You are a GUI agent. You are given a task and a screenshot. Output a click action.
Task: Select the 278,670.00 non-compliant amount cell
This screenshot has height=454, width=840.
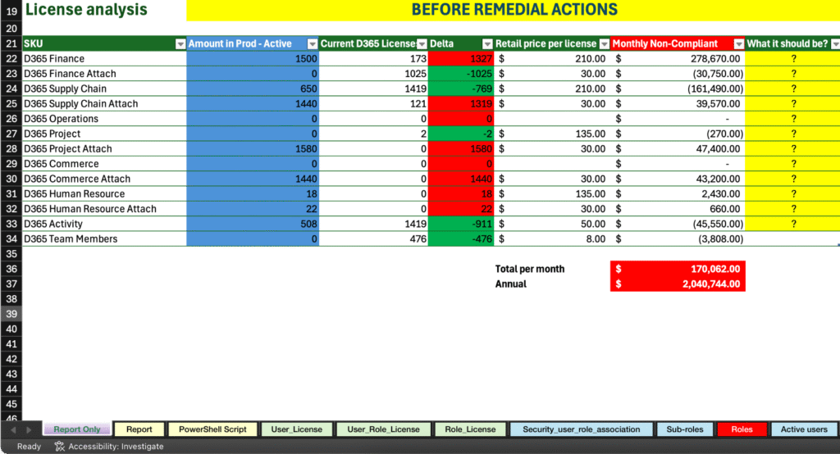[x=678, y=58]
